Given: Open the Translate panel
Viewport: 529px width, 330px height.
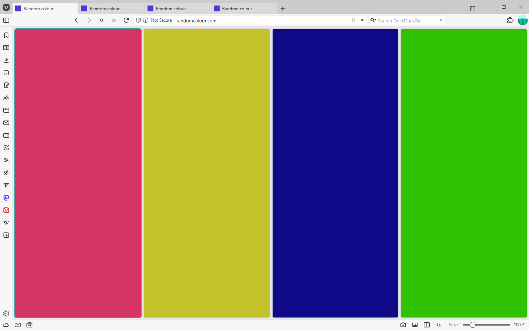Looking at the screenshot, I should [6, 98].
